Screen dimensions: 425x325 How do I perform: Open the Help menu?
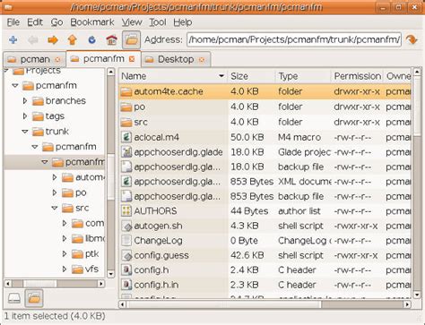pos(183,22)
